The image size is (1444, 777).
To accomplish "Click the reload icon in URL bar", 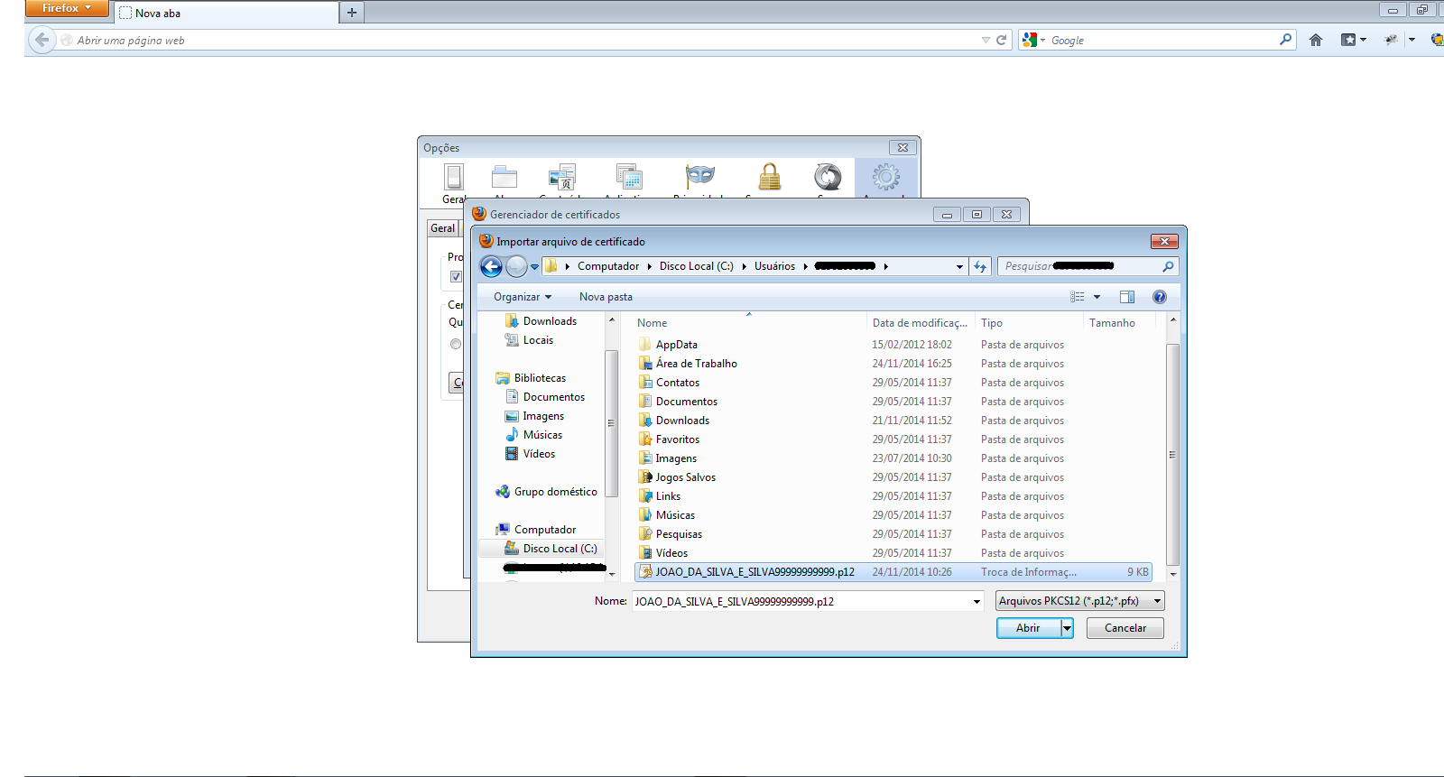I will 1001,40.
